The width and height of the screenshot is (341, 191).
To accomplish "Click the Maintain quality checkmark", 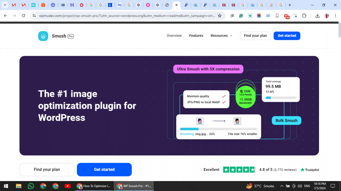I will click(x=224, y=96).
